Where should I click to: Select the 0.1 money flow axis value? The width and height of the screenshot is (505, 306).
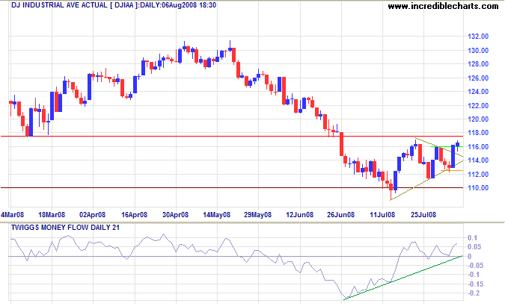coord(473,238)
